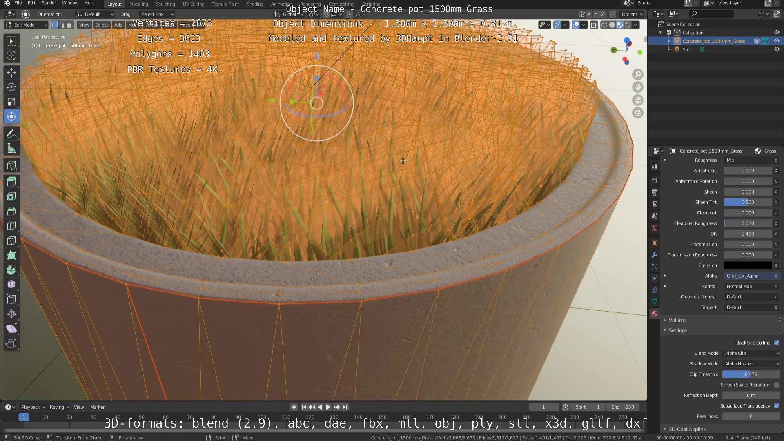Click the End frame field
This screenshot has width=784, height=441.
(x=623, y=407)
